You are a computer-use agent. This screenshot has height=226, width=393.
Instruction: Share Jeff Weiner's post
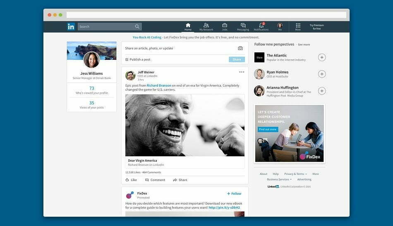[180, 180]
